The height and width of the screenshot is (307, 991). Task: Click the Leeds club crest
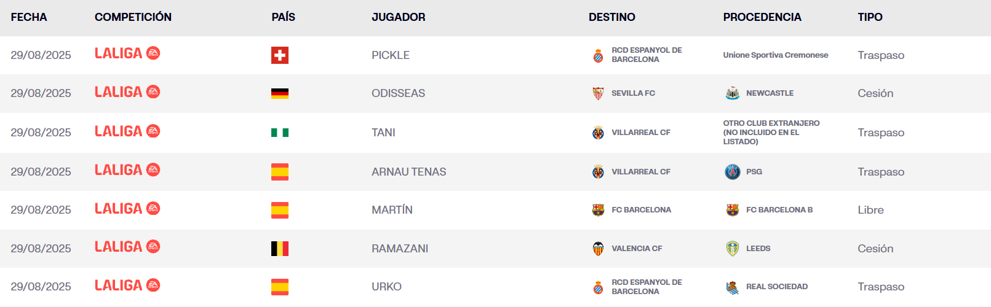(732, 249)
